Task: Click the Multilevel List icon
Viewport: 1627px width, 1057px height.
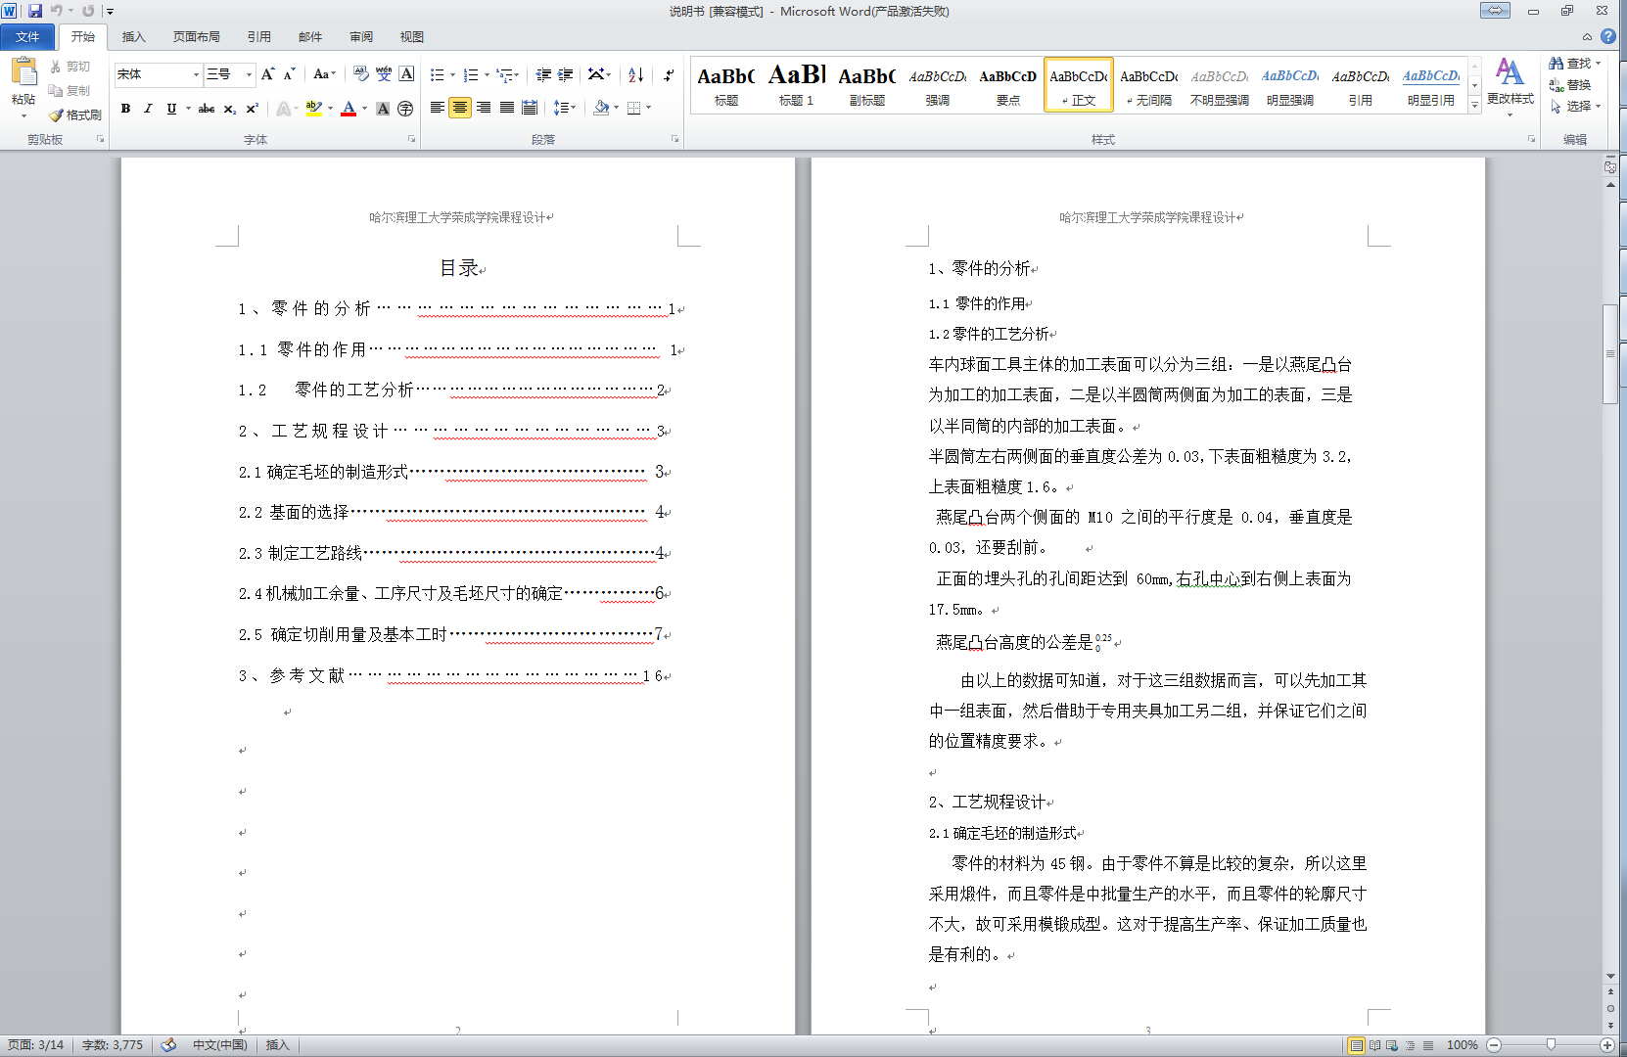Action: (x=505, y=74)
